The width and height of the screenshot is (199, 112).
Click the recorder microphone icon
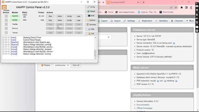[197, 15]
